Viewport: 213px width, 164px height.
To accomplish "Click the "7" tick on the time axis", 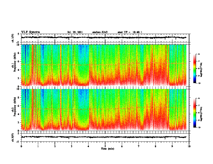I will click(x=139, y=146).
